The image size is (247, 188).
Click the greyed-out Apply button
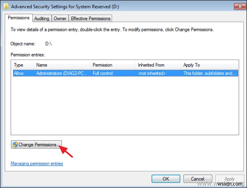pos(229,178)
